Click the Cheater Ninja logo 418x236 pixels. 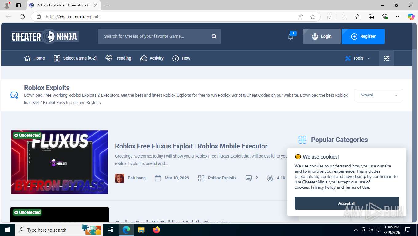[x=45, y=37]
